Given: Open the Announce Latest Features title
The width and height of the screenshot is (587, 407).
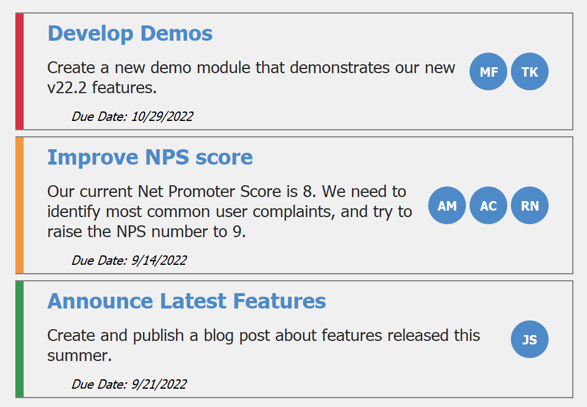Looking at the screenshot, I should 187,301.
